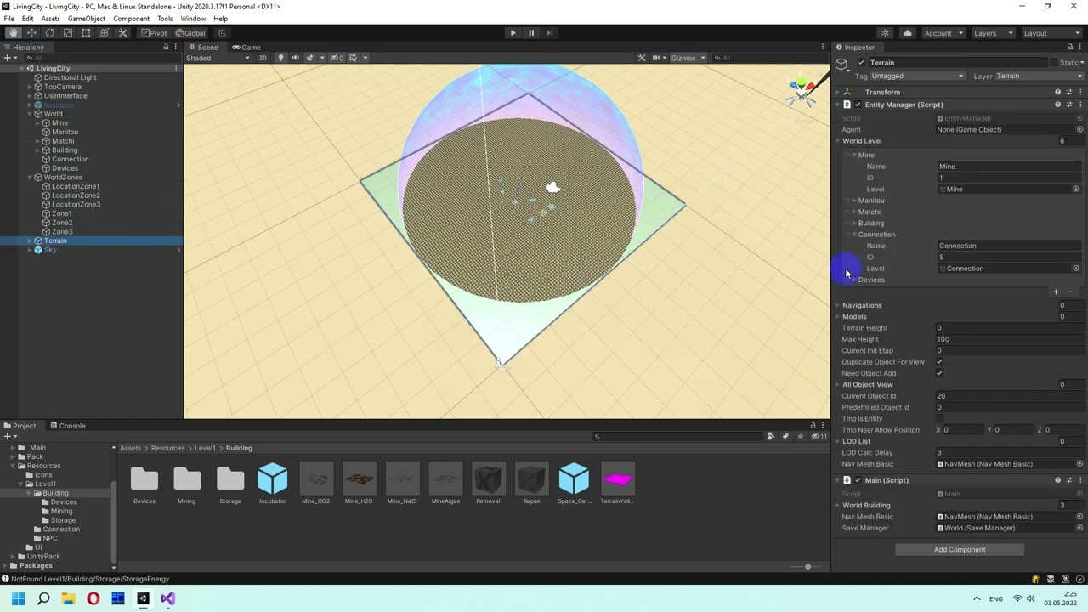
Task: Select the Move tool
Action: point(31,33)
